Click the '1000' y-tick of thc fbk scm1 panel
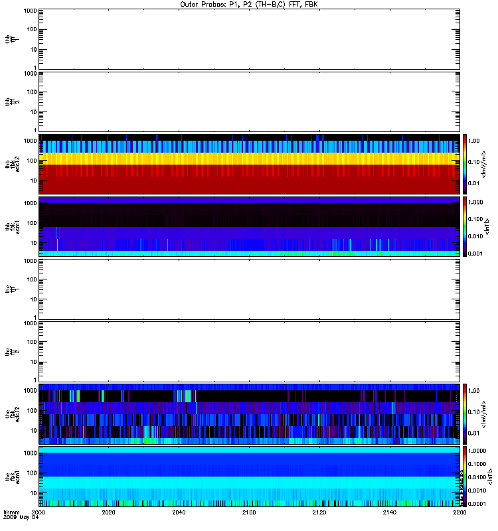This screenshot has height=531, width=498. [x=30, y=453]
